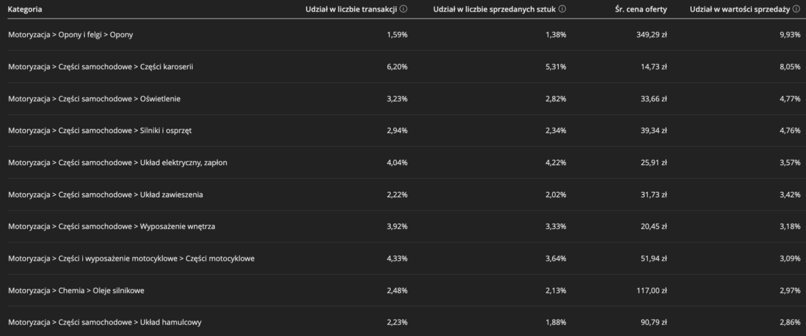
Task: Open the Części karoserii category row
Action: pos(403,67)
